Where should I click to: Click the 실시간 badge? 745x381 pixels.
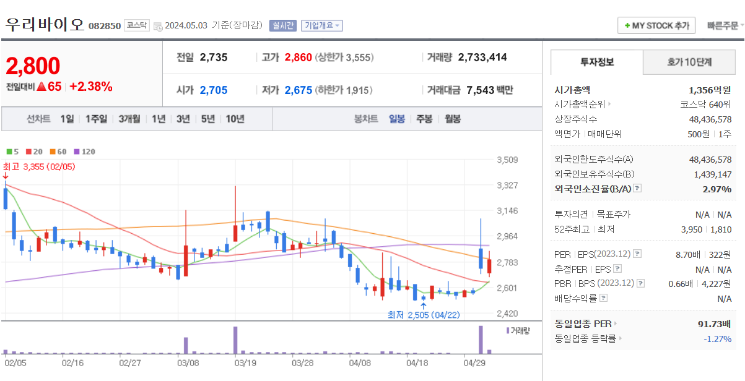[283, 25]
